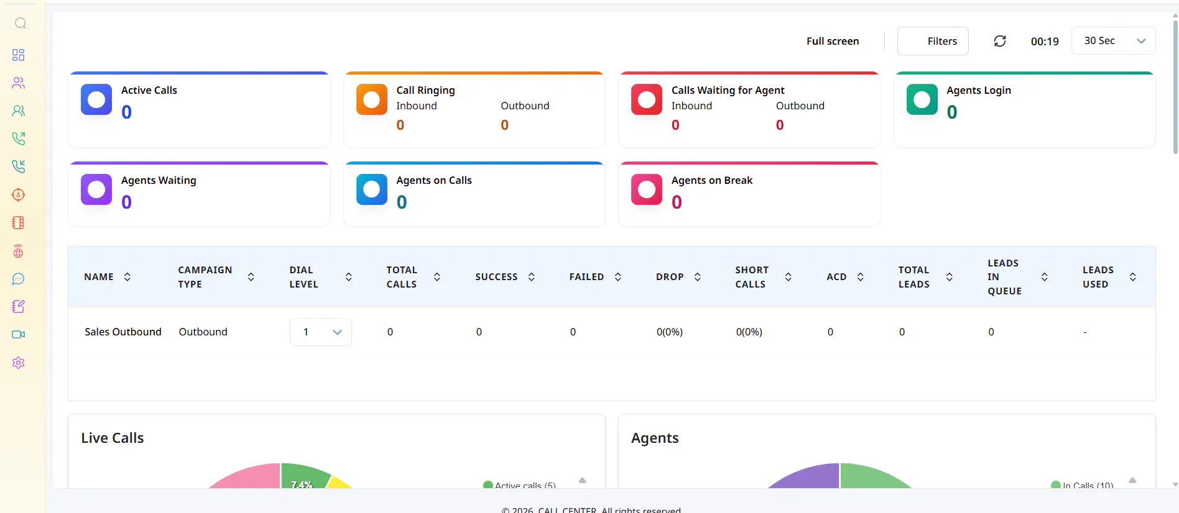
Task: Open the globe with signal icon in sidebar
Action: pos(19,252)
